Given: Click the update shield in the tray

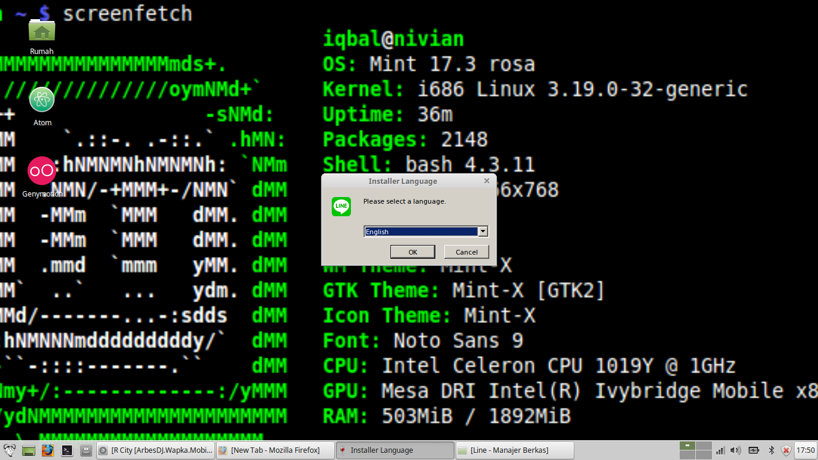Looking at the screenshot, I should click(x=786, y=450).
